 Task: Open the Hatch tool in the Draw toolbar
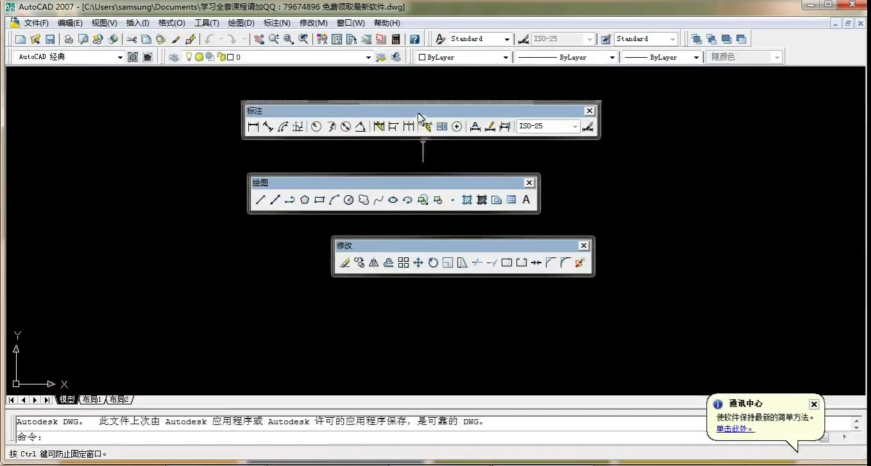tap(468, 200)
